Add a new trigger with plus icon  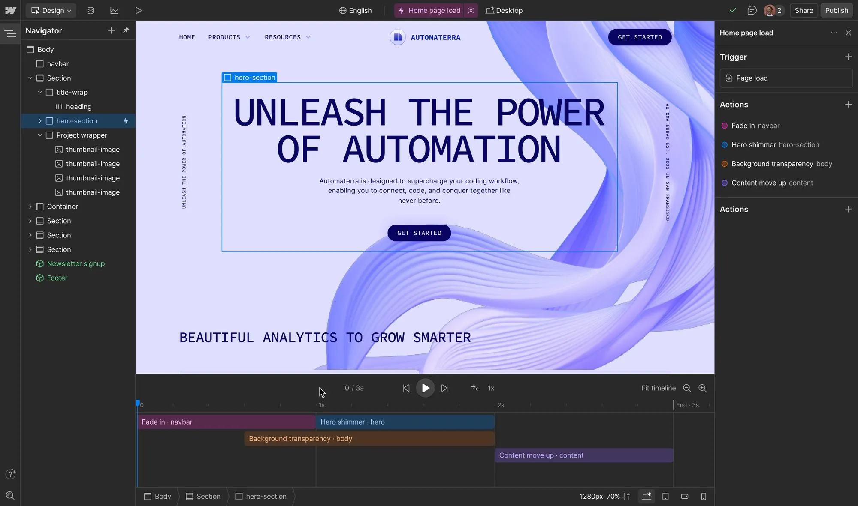point(848,57)
